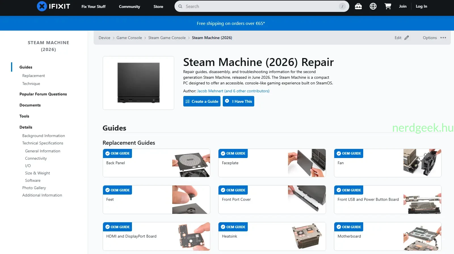Open General Information in sidebar
The height and width of the screenshot is (254, 454).
click(x=43, y=151)
